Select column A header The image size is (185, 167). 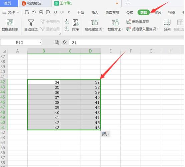pos(17,51)
